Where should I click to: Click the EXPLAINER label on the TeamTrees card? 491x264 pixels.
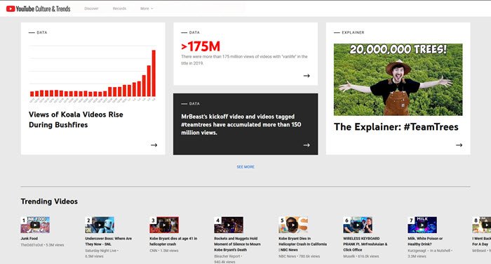[x=353, y=32]
